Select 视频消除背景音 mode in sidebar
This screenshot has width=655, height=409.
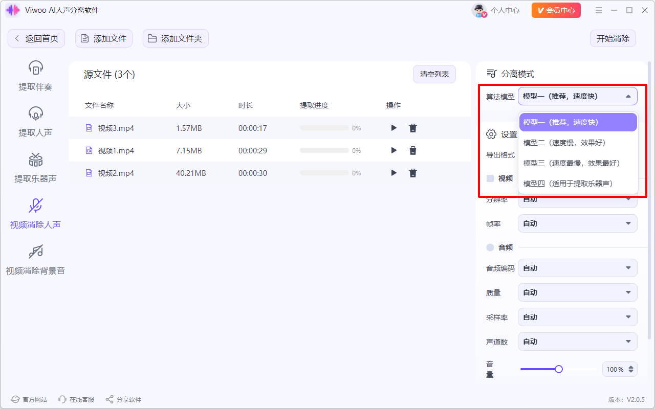[35, 260]
